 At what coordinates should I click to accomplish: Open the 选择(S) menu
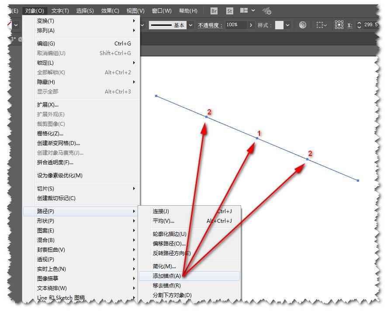[85, 11]
